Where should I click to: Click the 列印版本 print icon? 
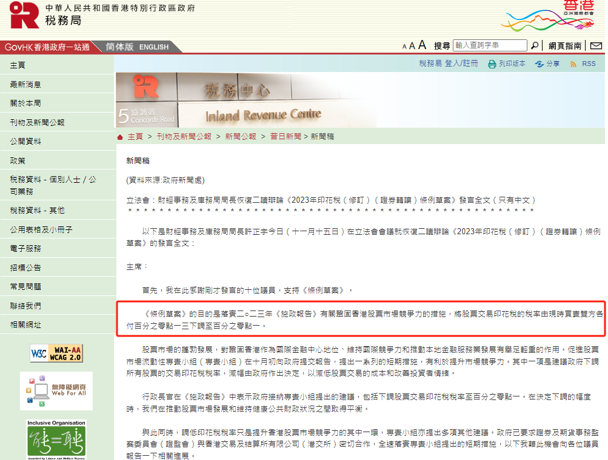click(x=492, y=63)
